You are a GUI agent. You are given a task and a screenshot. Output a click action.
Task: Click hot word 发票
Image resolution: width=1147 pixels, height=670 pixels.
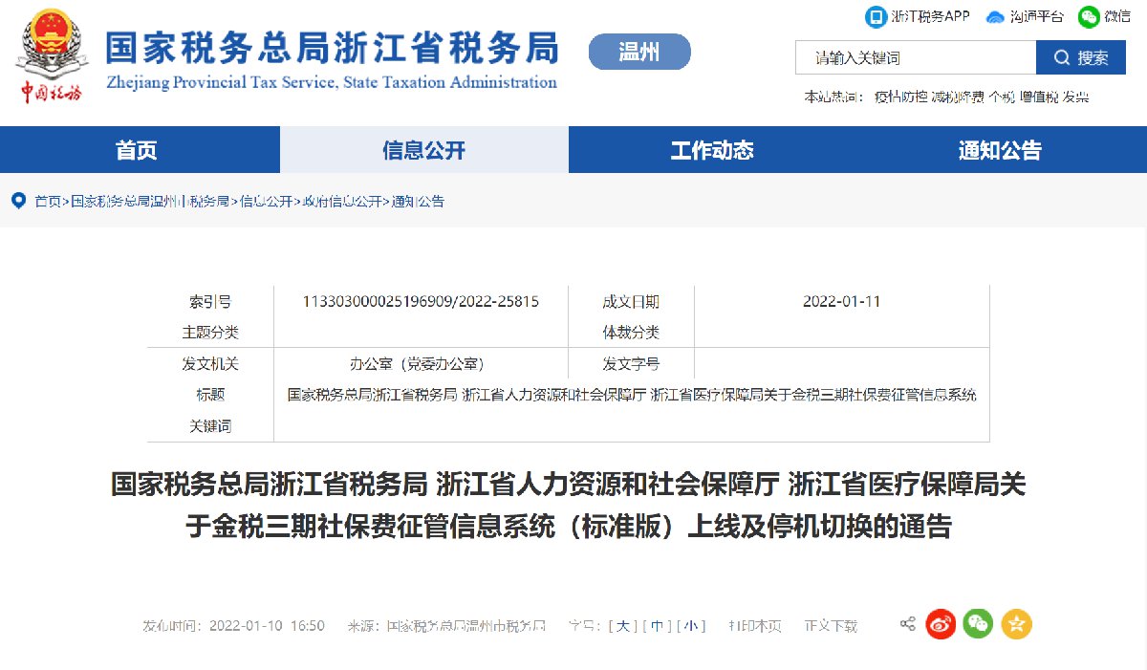coord(1075,97)
